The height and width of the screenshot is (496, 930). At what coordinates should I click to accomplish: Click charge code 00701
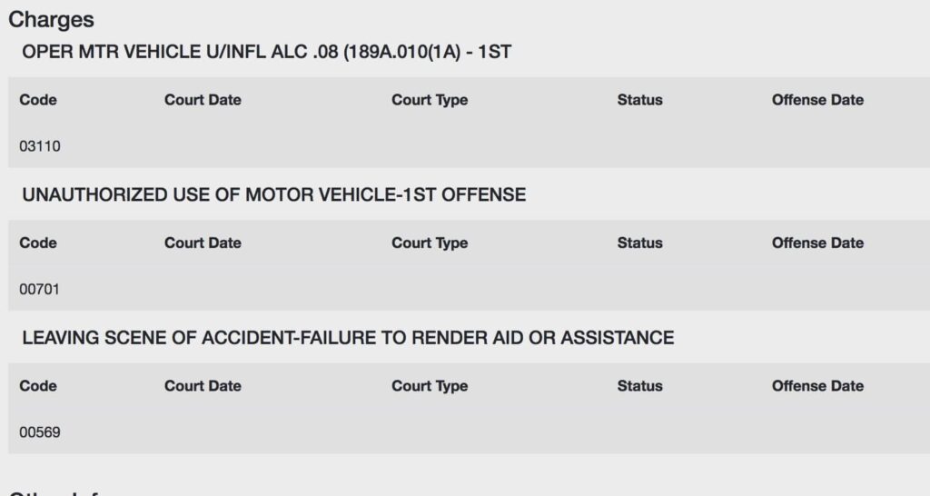tap(39, 289)
